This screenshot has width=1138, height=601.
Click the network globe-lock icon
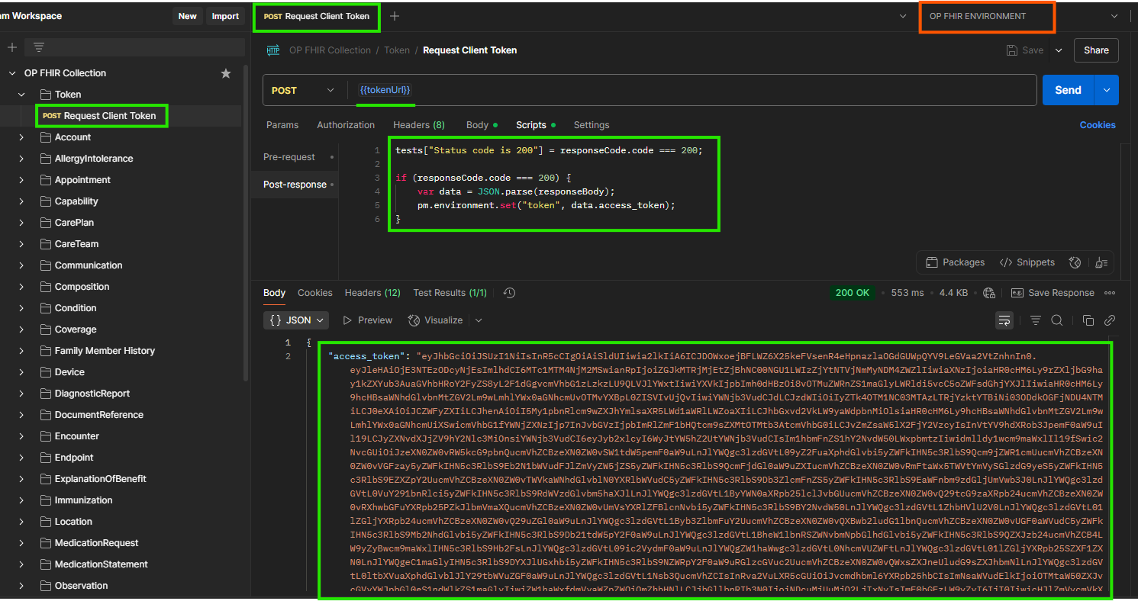click(990, 293)
